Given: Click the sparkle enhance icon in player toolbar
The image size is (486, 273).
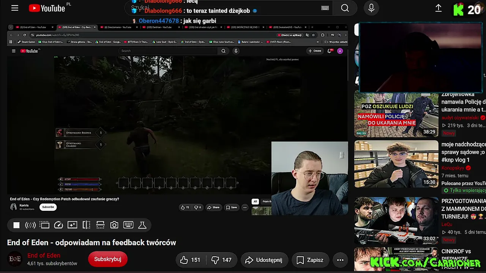Looking at the screenshot, I should click(72, 225).
